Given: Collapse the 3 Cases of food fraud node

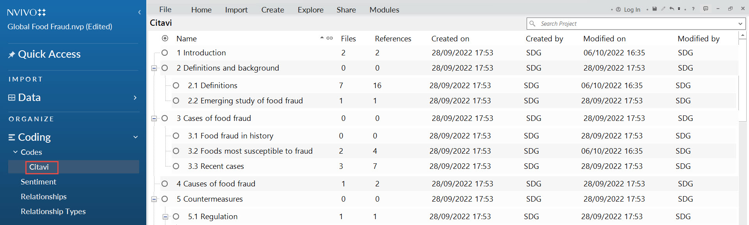Looking at the screenshot, I should point(154,119).
